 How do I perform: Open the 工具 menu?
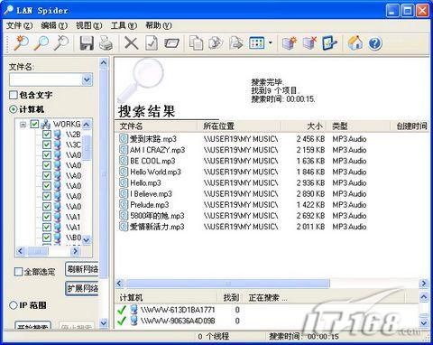click(124, 25)
